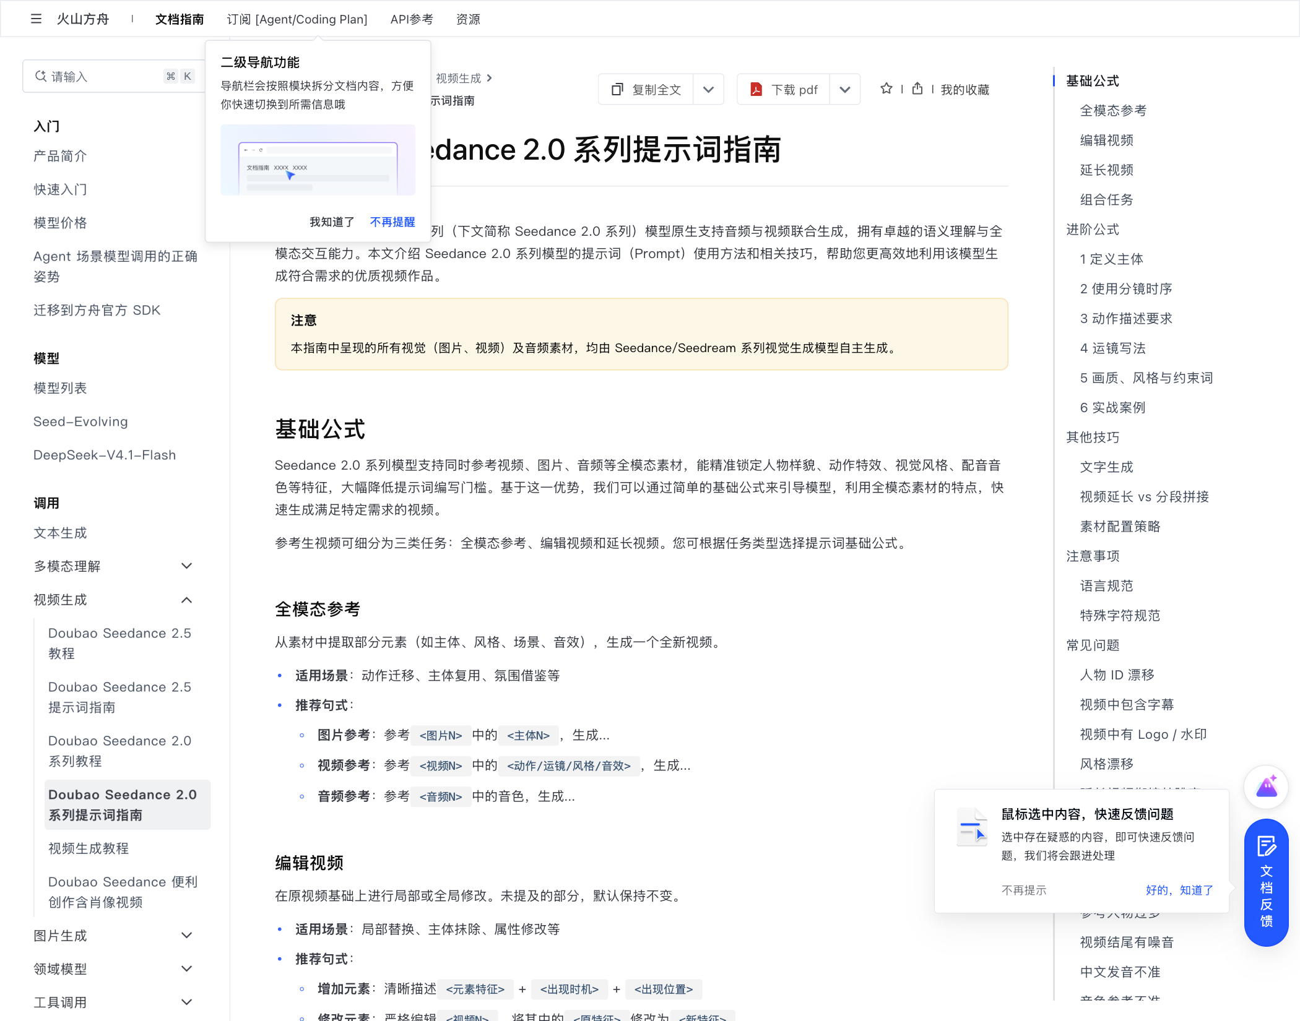Viewport: 1300px width, 1021px height.
Task: Open 视频生成教程 in the sidebar
Action: (x=89, y=848)
